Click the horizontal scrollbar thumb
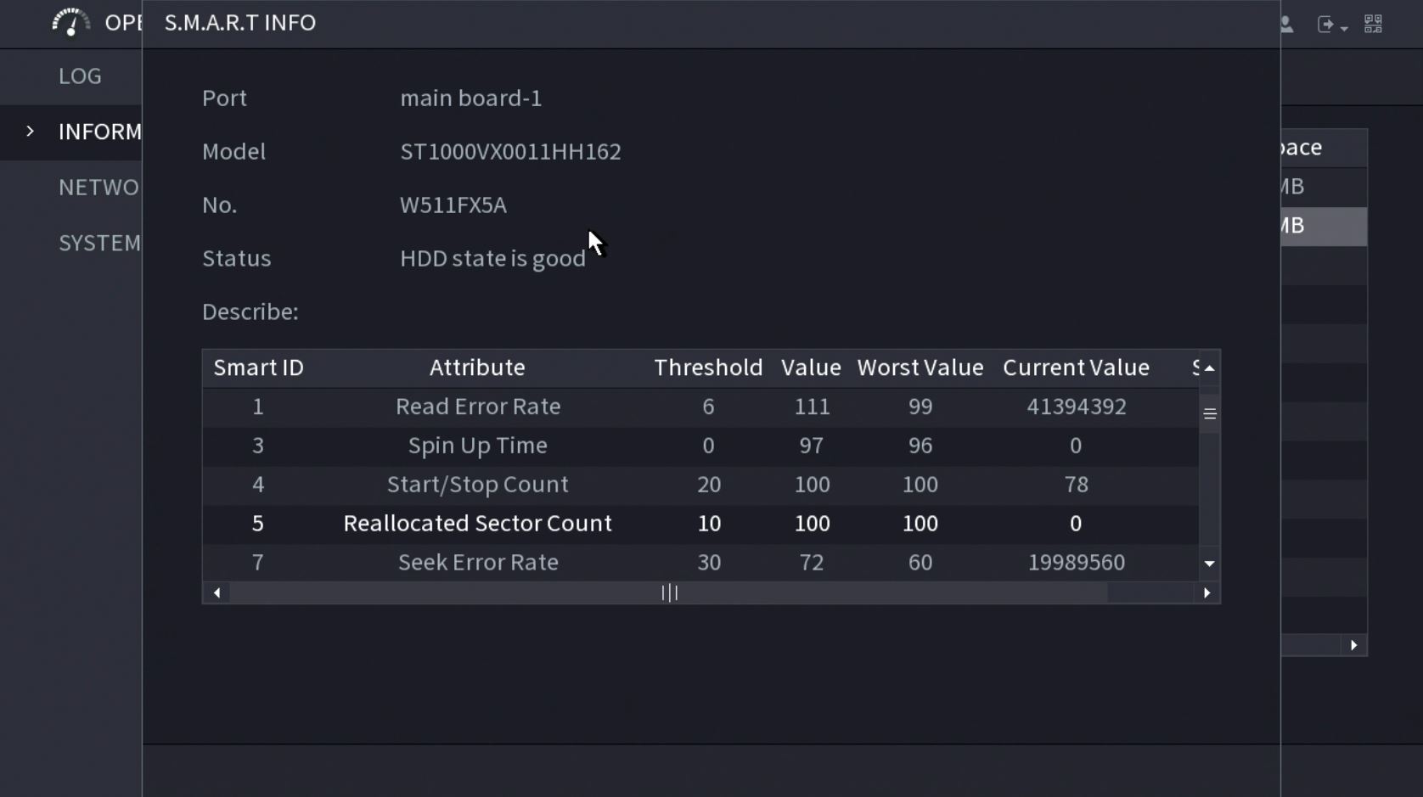 [669, 593]
